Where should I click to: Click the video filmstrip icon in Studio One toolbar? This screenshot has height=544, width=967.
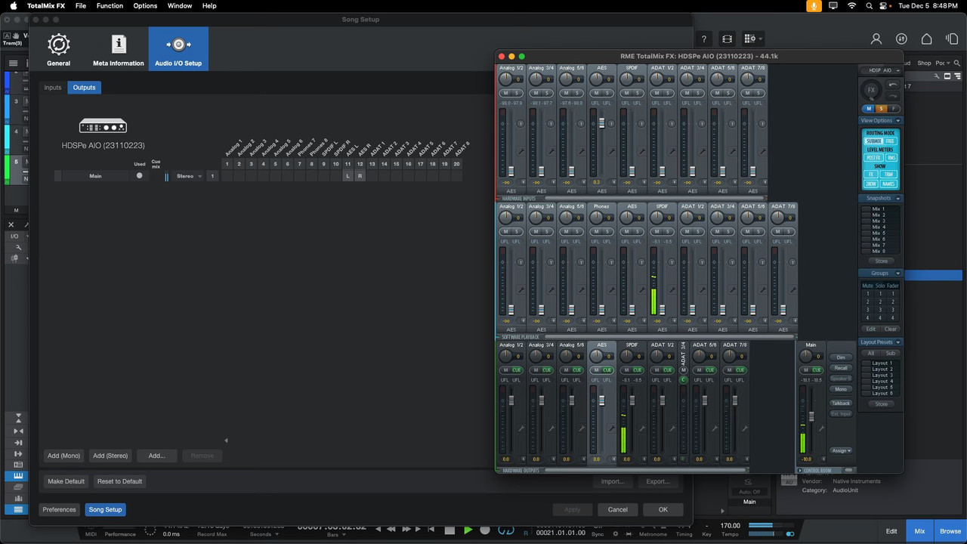coord(727,39)
